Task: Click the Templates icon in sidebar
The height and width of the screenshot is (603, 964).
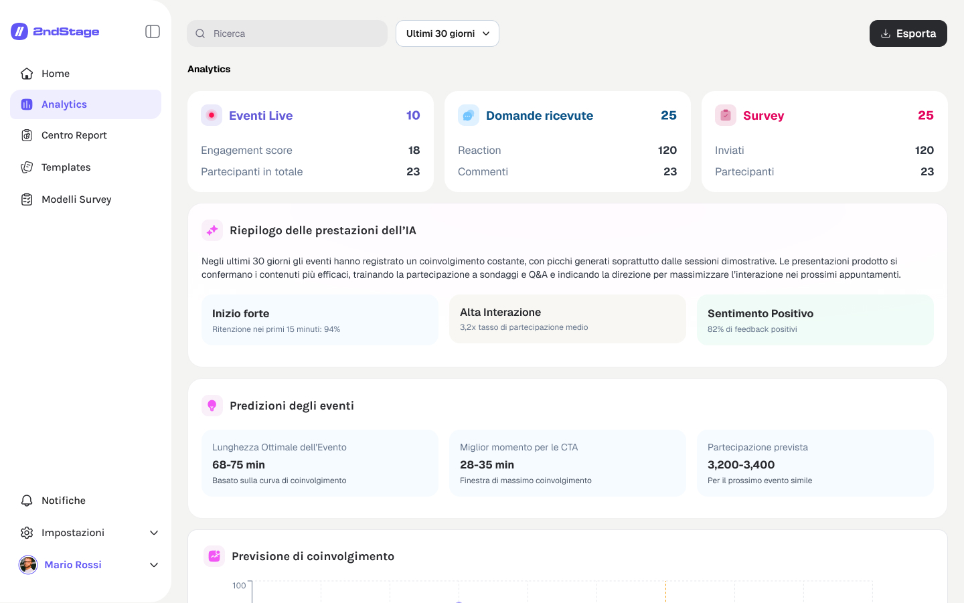Action: pos(27,167)
